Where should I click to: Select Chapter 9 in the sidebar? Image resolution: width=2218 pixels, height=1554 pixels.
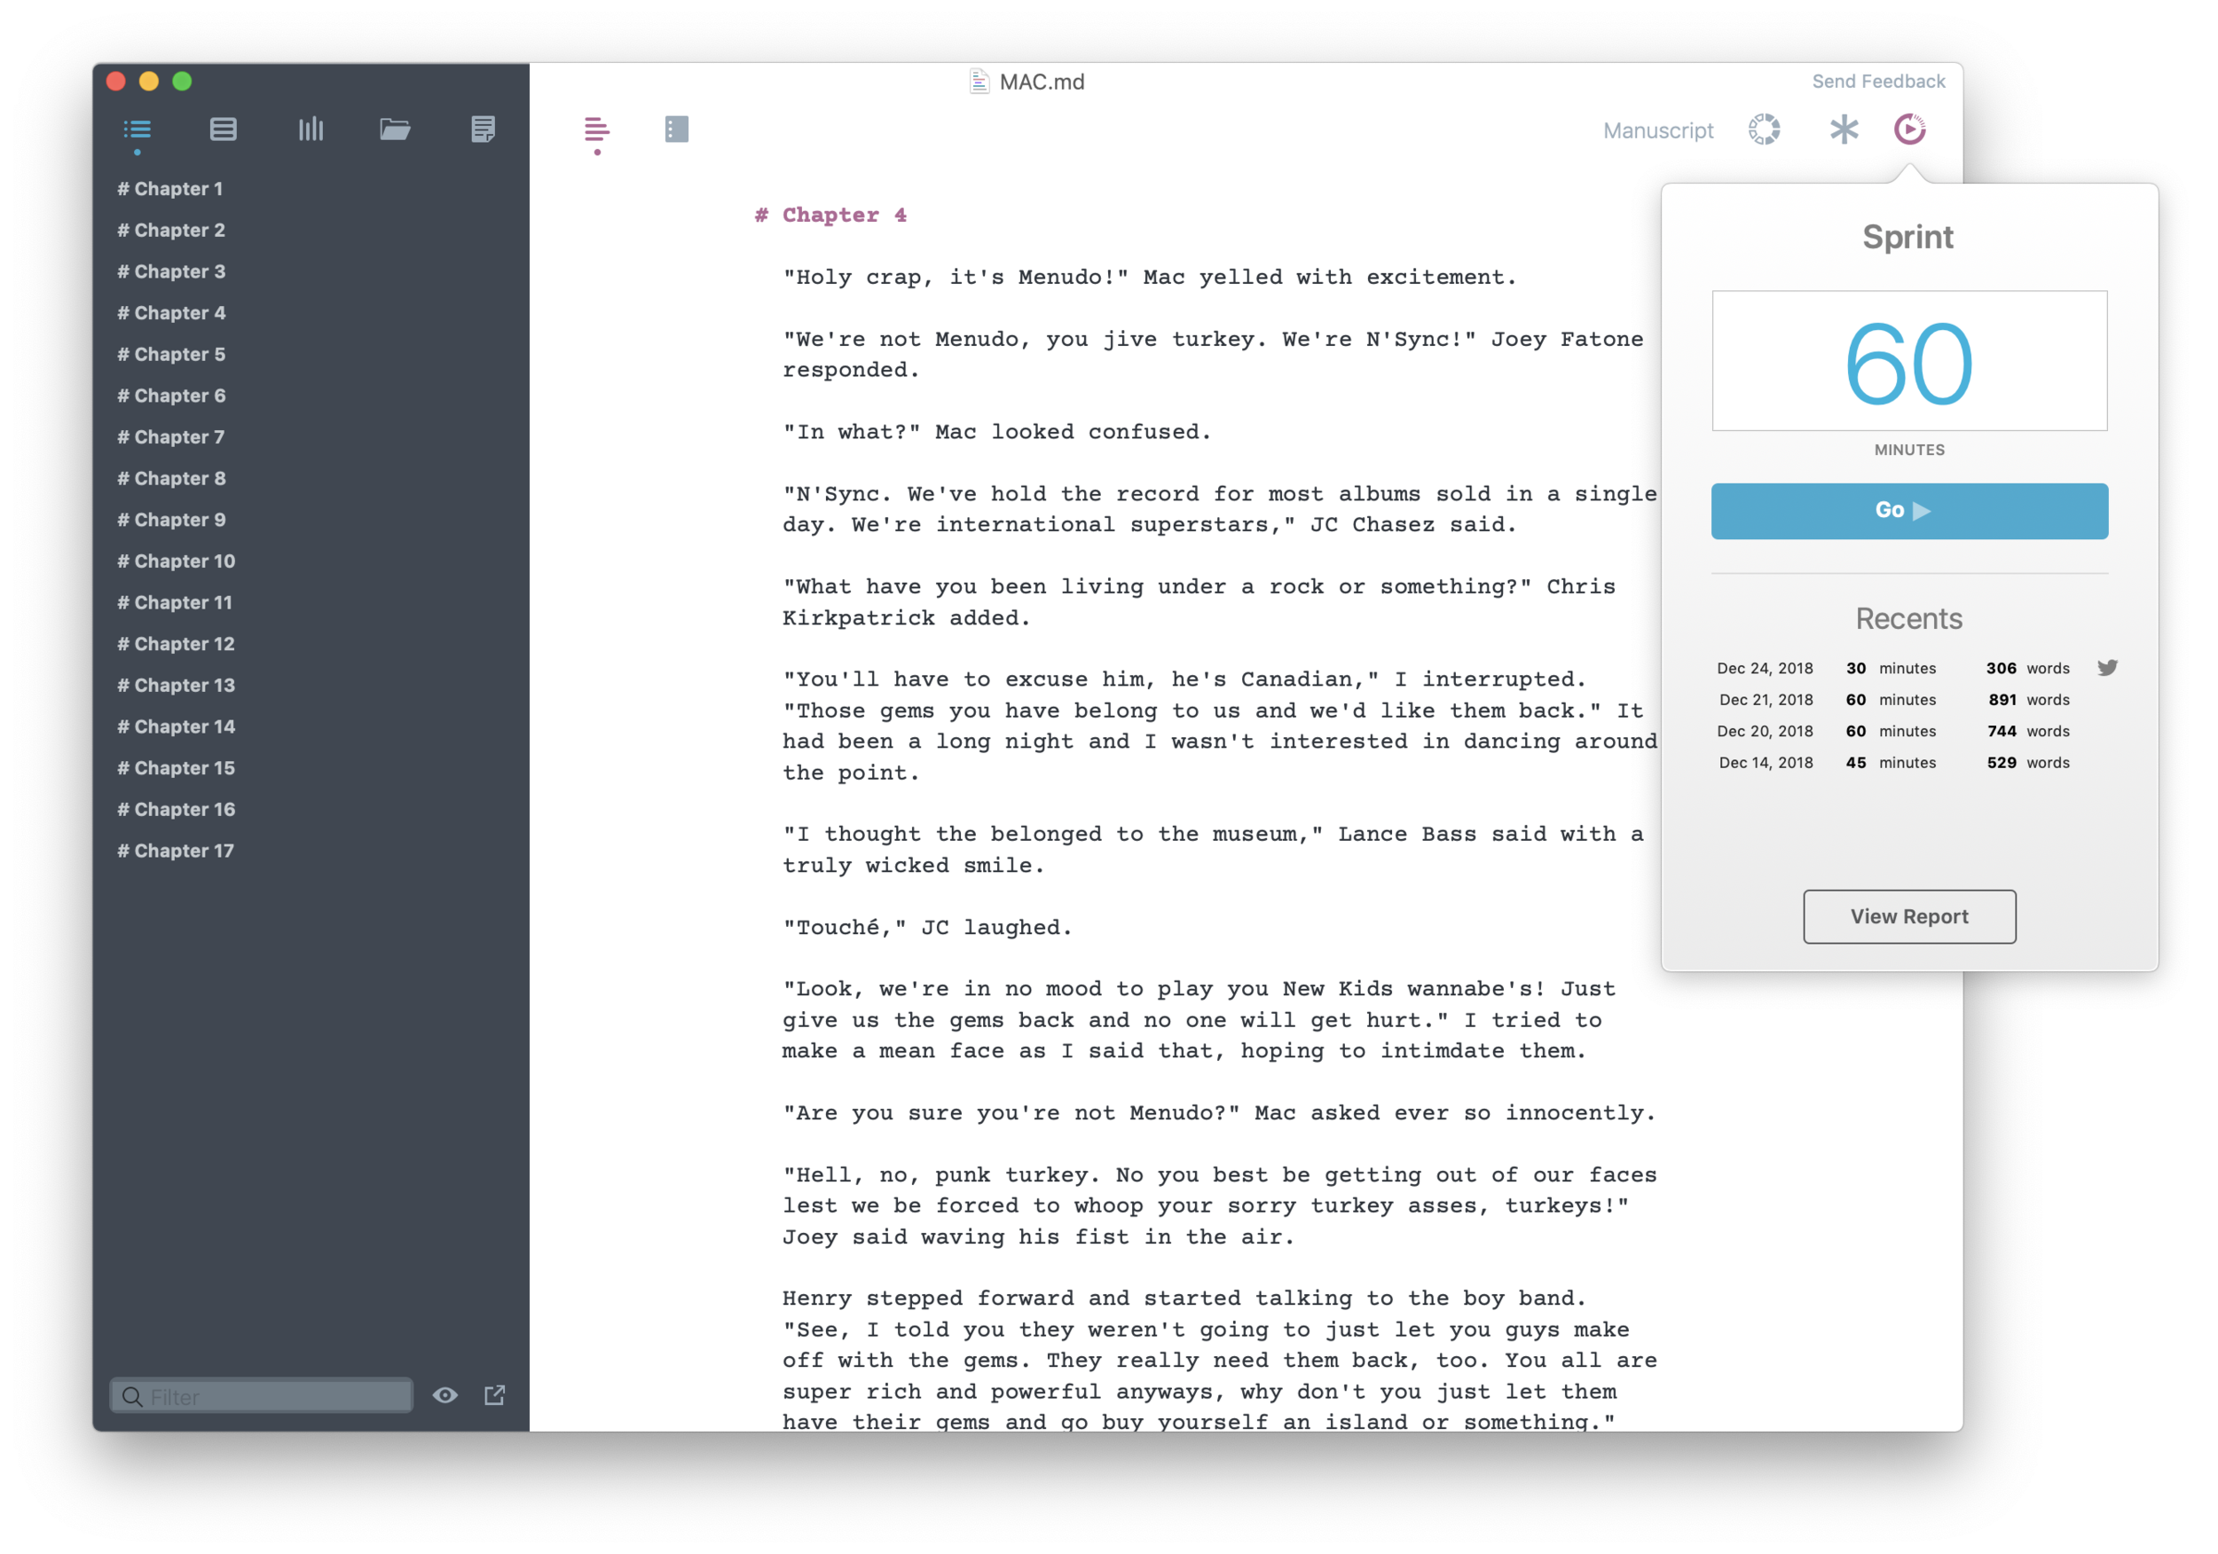click(170, 520)
